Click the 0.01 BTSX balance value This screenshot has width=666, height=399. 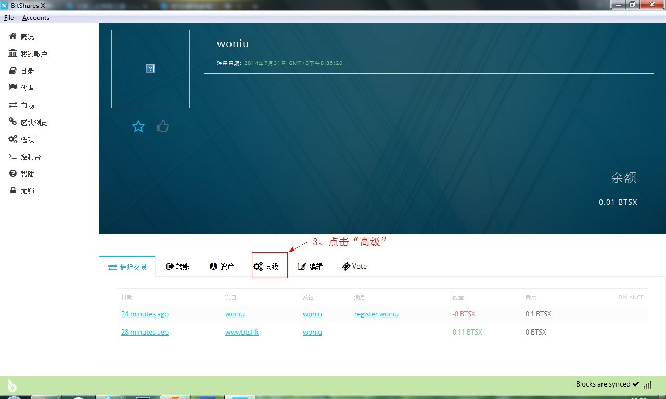click(x=618, y=202)
